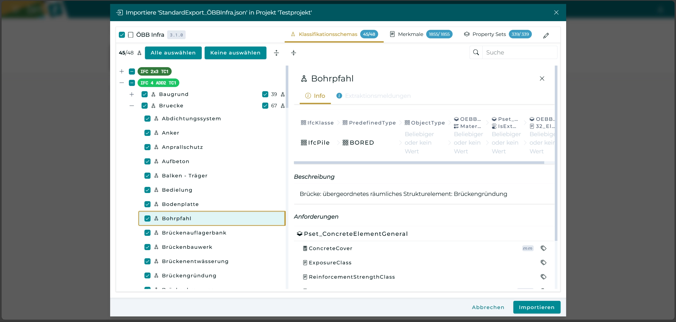Screen dimensions: 676x322
Task: Click the expand-all icon above the tree
Action: pos(276,53)
